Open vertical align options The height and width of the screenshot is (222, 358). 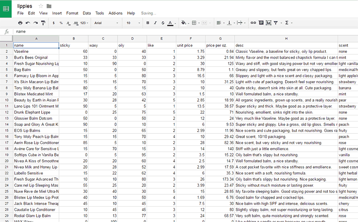tap(229, 23)
